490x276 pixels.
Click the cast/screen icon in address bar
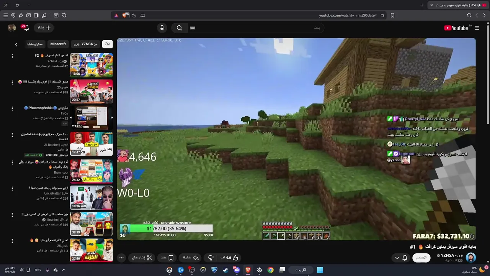click(142, 15)
